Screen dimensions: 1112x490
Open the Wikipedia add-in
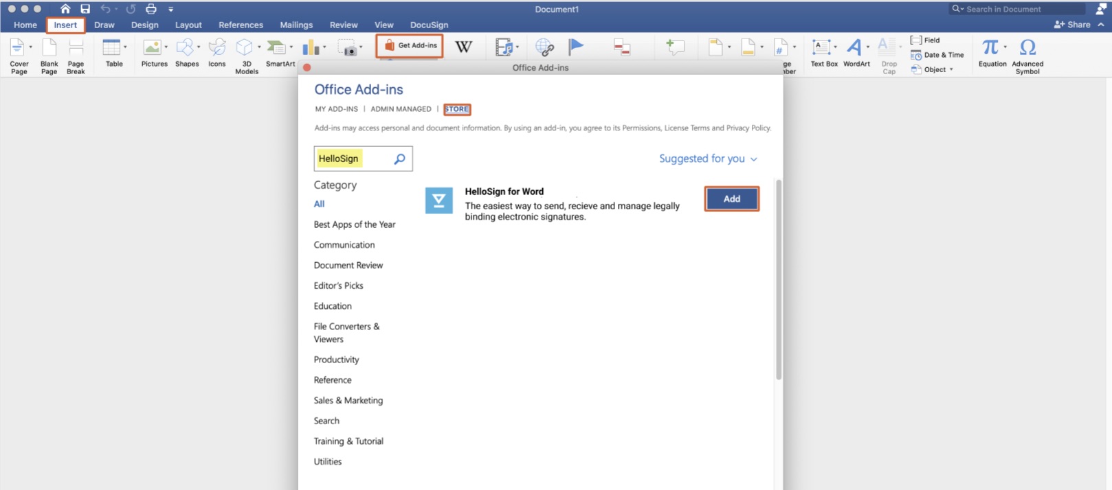464,47
